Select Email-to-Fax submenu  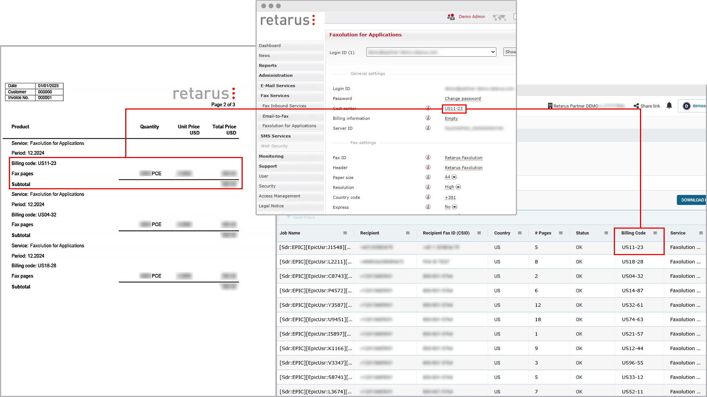pyautogui.click(x=291, y=116)
